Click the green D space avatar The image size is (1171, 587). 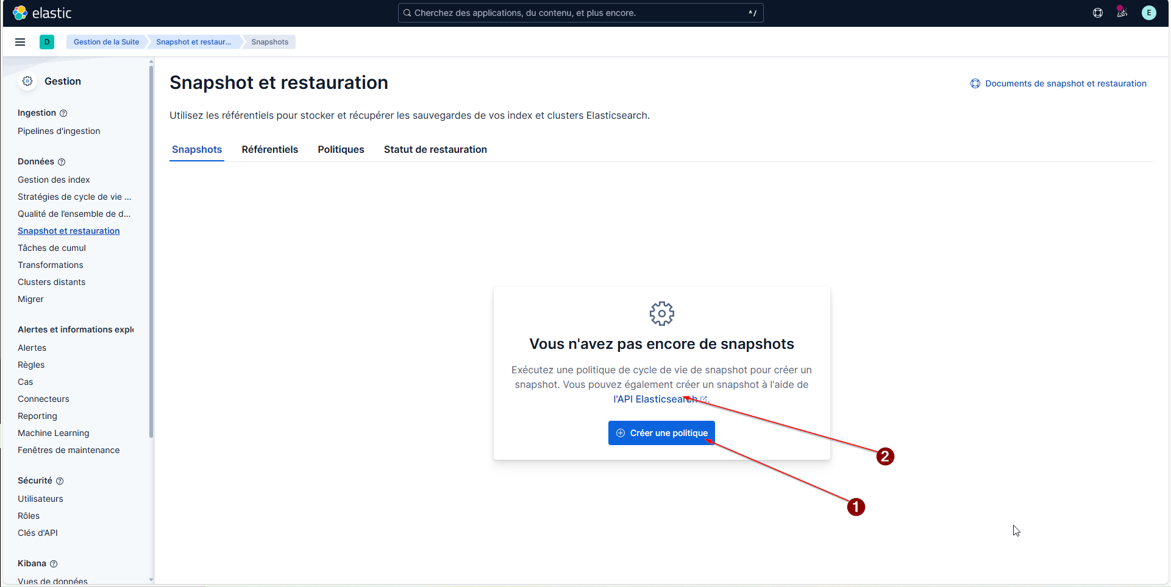[47, 42]
